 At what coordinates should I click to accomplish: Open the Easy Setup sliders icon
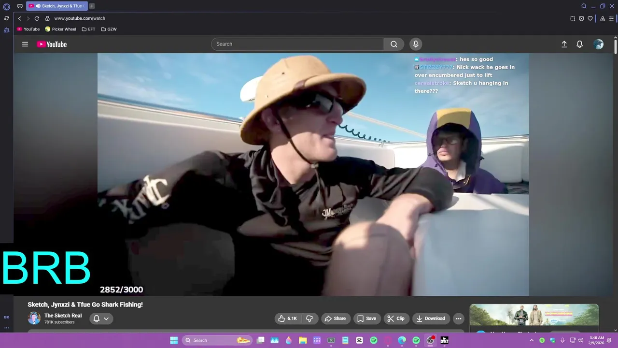(x=611, y=18)
